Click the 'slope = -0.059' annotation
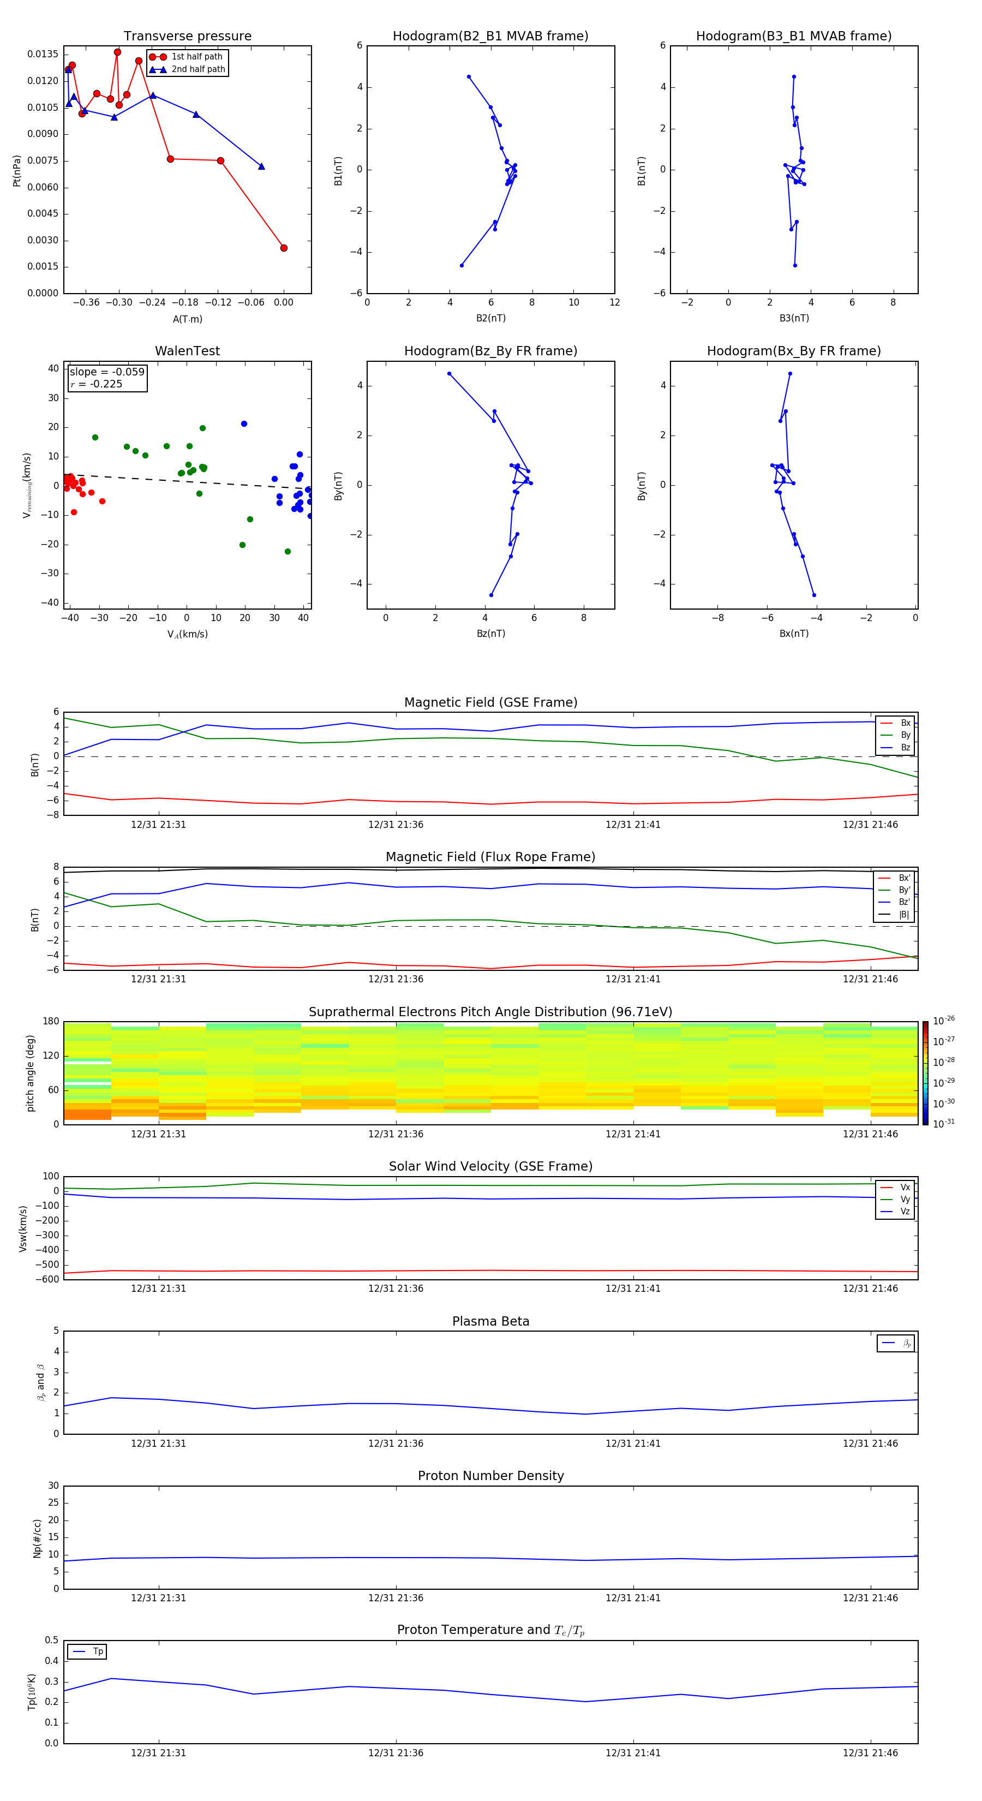The height and width of the screenshot is (1801, 982). [107, 372]
